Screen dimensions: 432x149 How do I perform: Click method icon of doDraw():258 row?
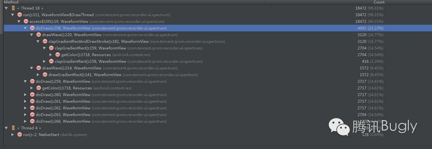32,28
